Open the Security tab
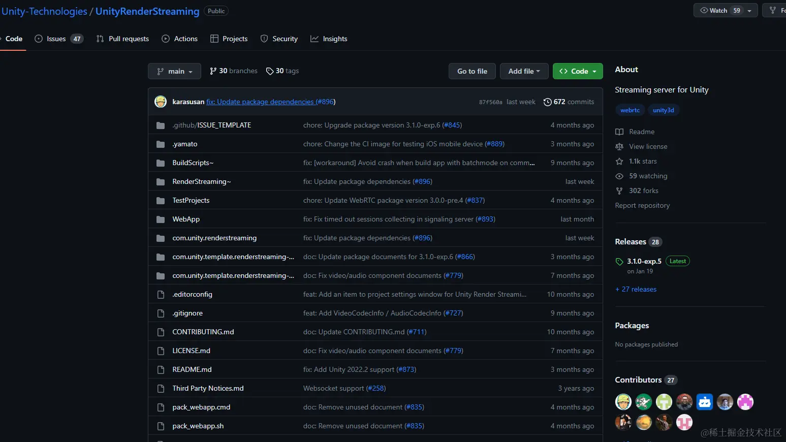 point(279,39)
